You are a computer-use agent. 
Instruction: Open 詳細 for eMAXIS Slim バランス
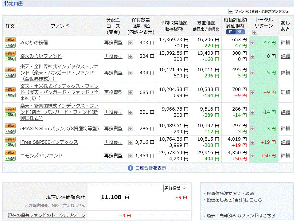pos(286,129)
